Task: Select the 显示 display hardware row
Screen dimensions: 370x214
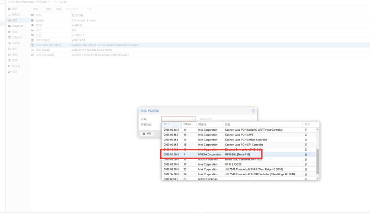Action: [x=200, y=30]
